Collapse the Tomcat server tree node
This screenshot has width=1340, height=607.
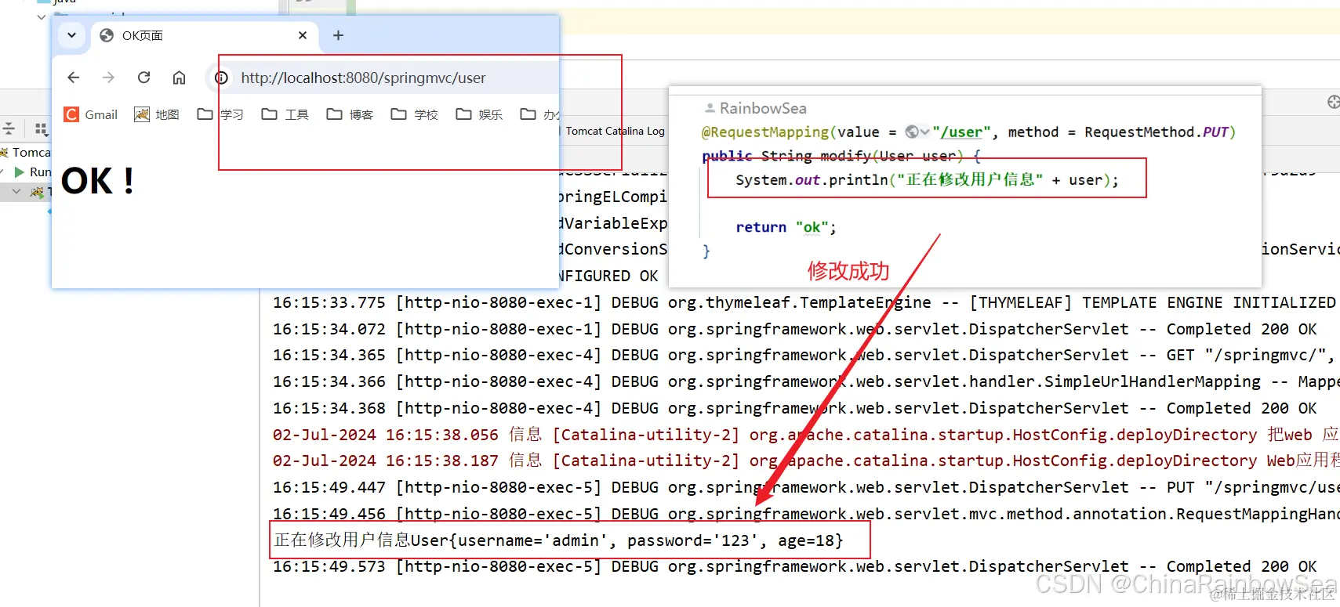pyautogui.click(x=16, y=191)
